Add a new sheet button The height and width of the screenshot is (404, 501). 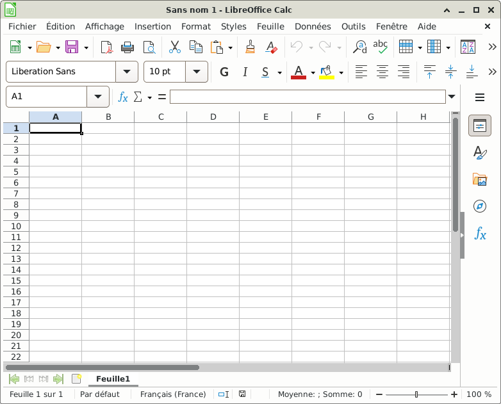point(77,379)
